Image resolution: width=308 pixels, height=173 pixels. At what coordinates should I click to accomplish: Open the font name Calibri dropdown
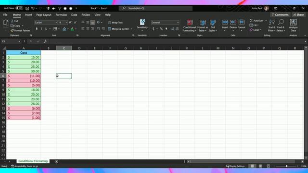pyautogui.click(x=56, y=23)
